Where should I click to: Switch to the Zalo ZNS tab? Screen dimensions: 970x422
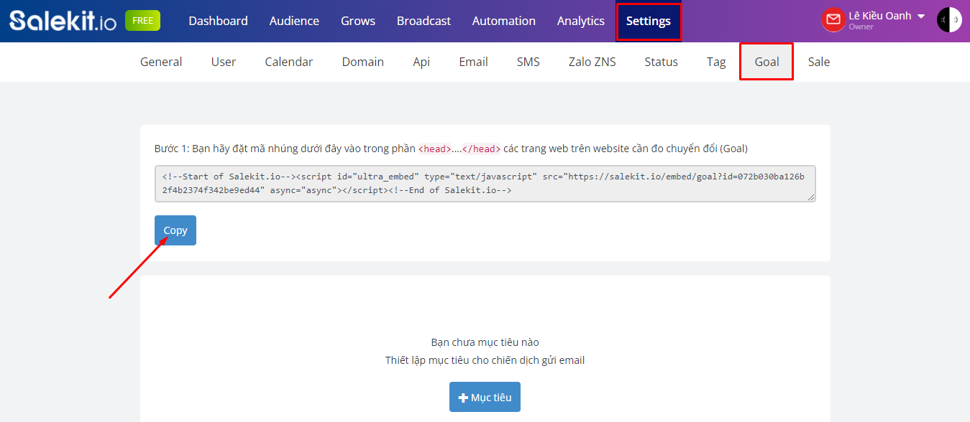(592, 62)
